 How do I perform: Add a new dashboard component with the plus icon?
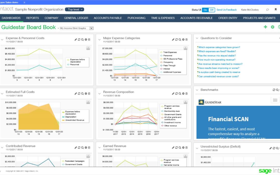(265, 27)
